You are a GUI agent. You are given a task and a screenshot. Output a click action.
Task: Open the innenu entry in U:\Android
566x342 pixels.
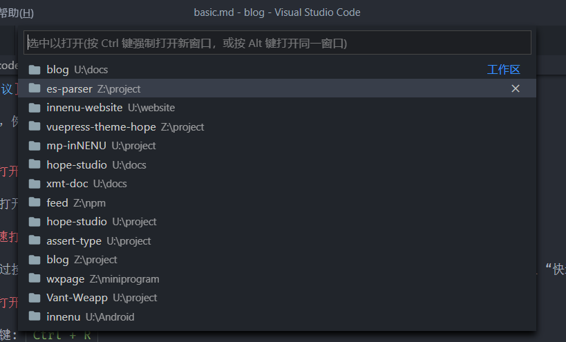click(90, 316)
